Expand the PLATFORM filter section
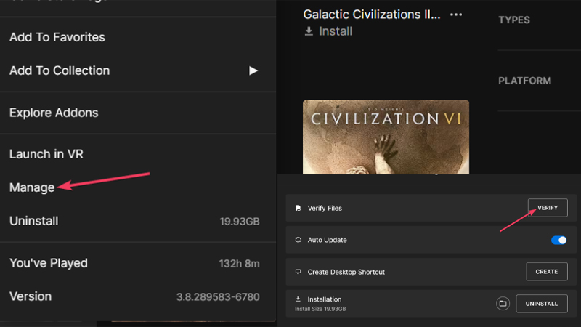Screen dimensions: 581x327 [524, 81]
